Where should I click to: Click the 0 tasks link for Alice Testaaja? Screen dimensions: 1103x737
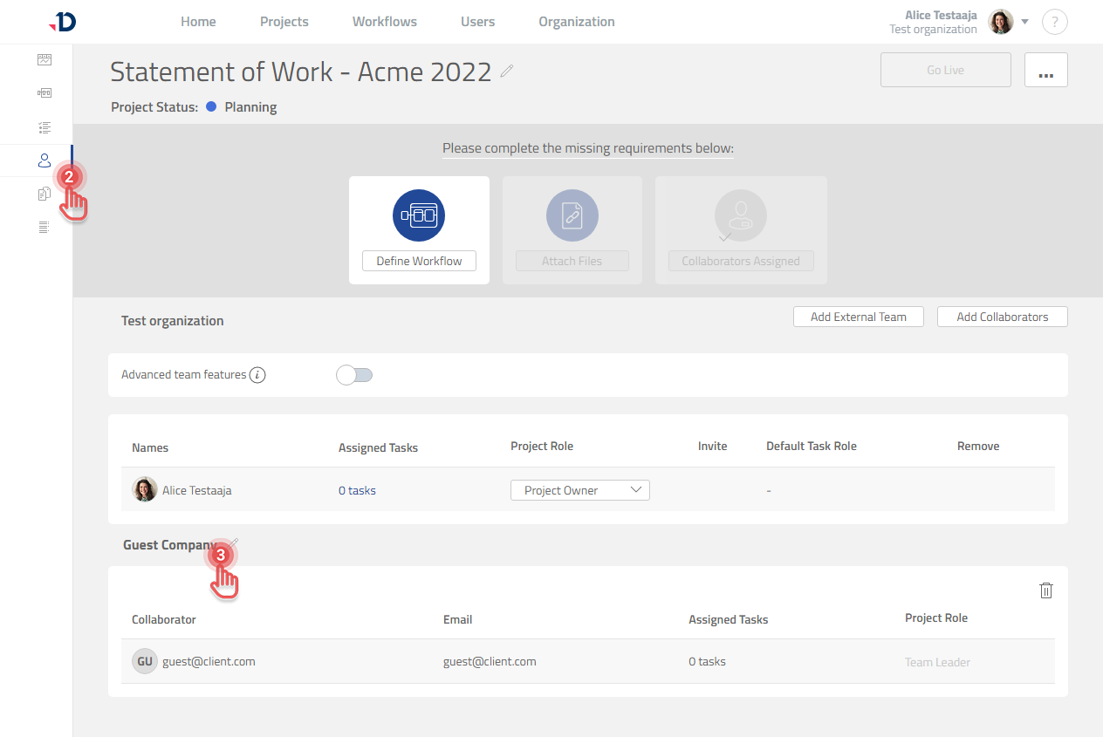click(357, 490)
